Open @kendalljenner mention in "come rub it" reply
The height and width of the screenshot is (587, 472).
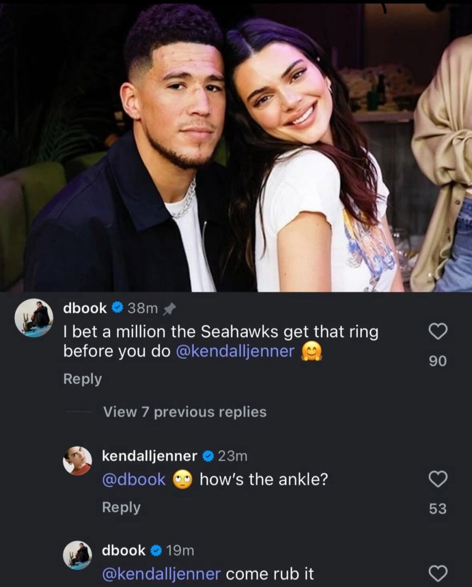tap(161, 574)
